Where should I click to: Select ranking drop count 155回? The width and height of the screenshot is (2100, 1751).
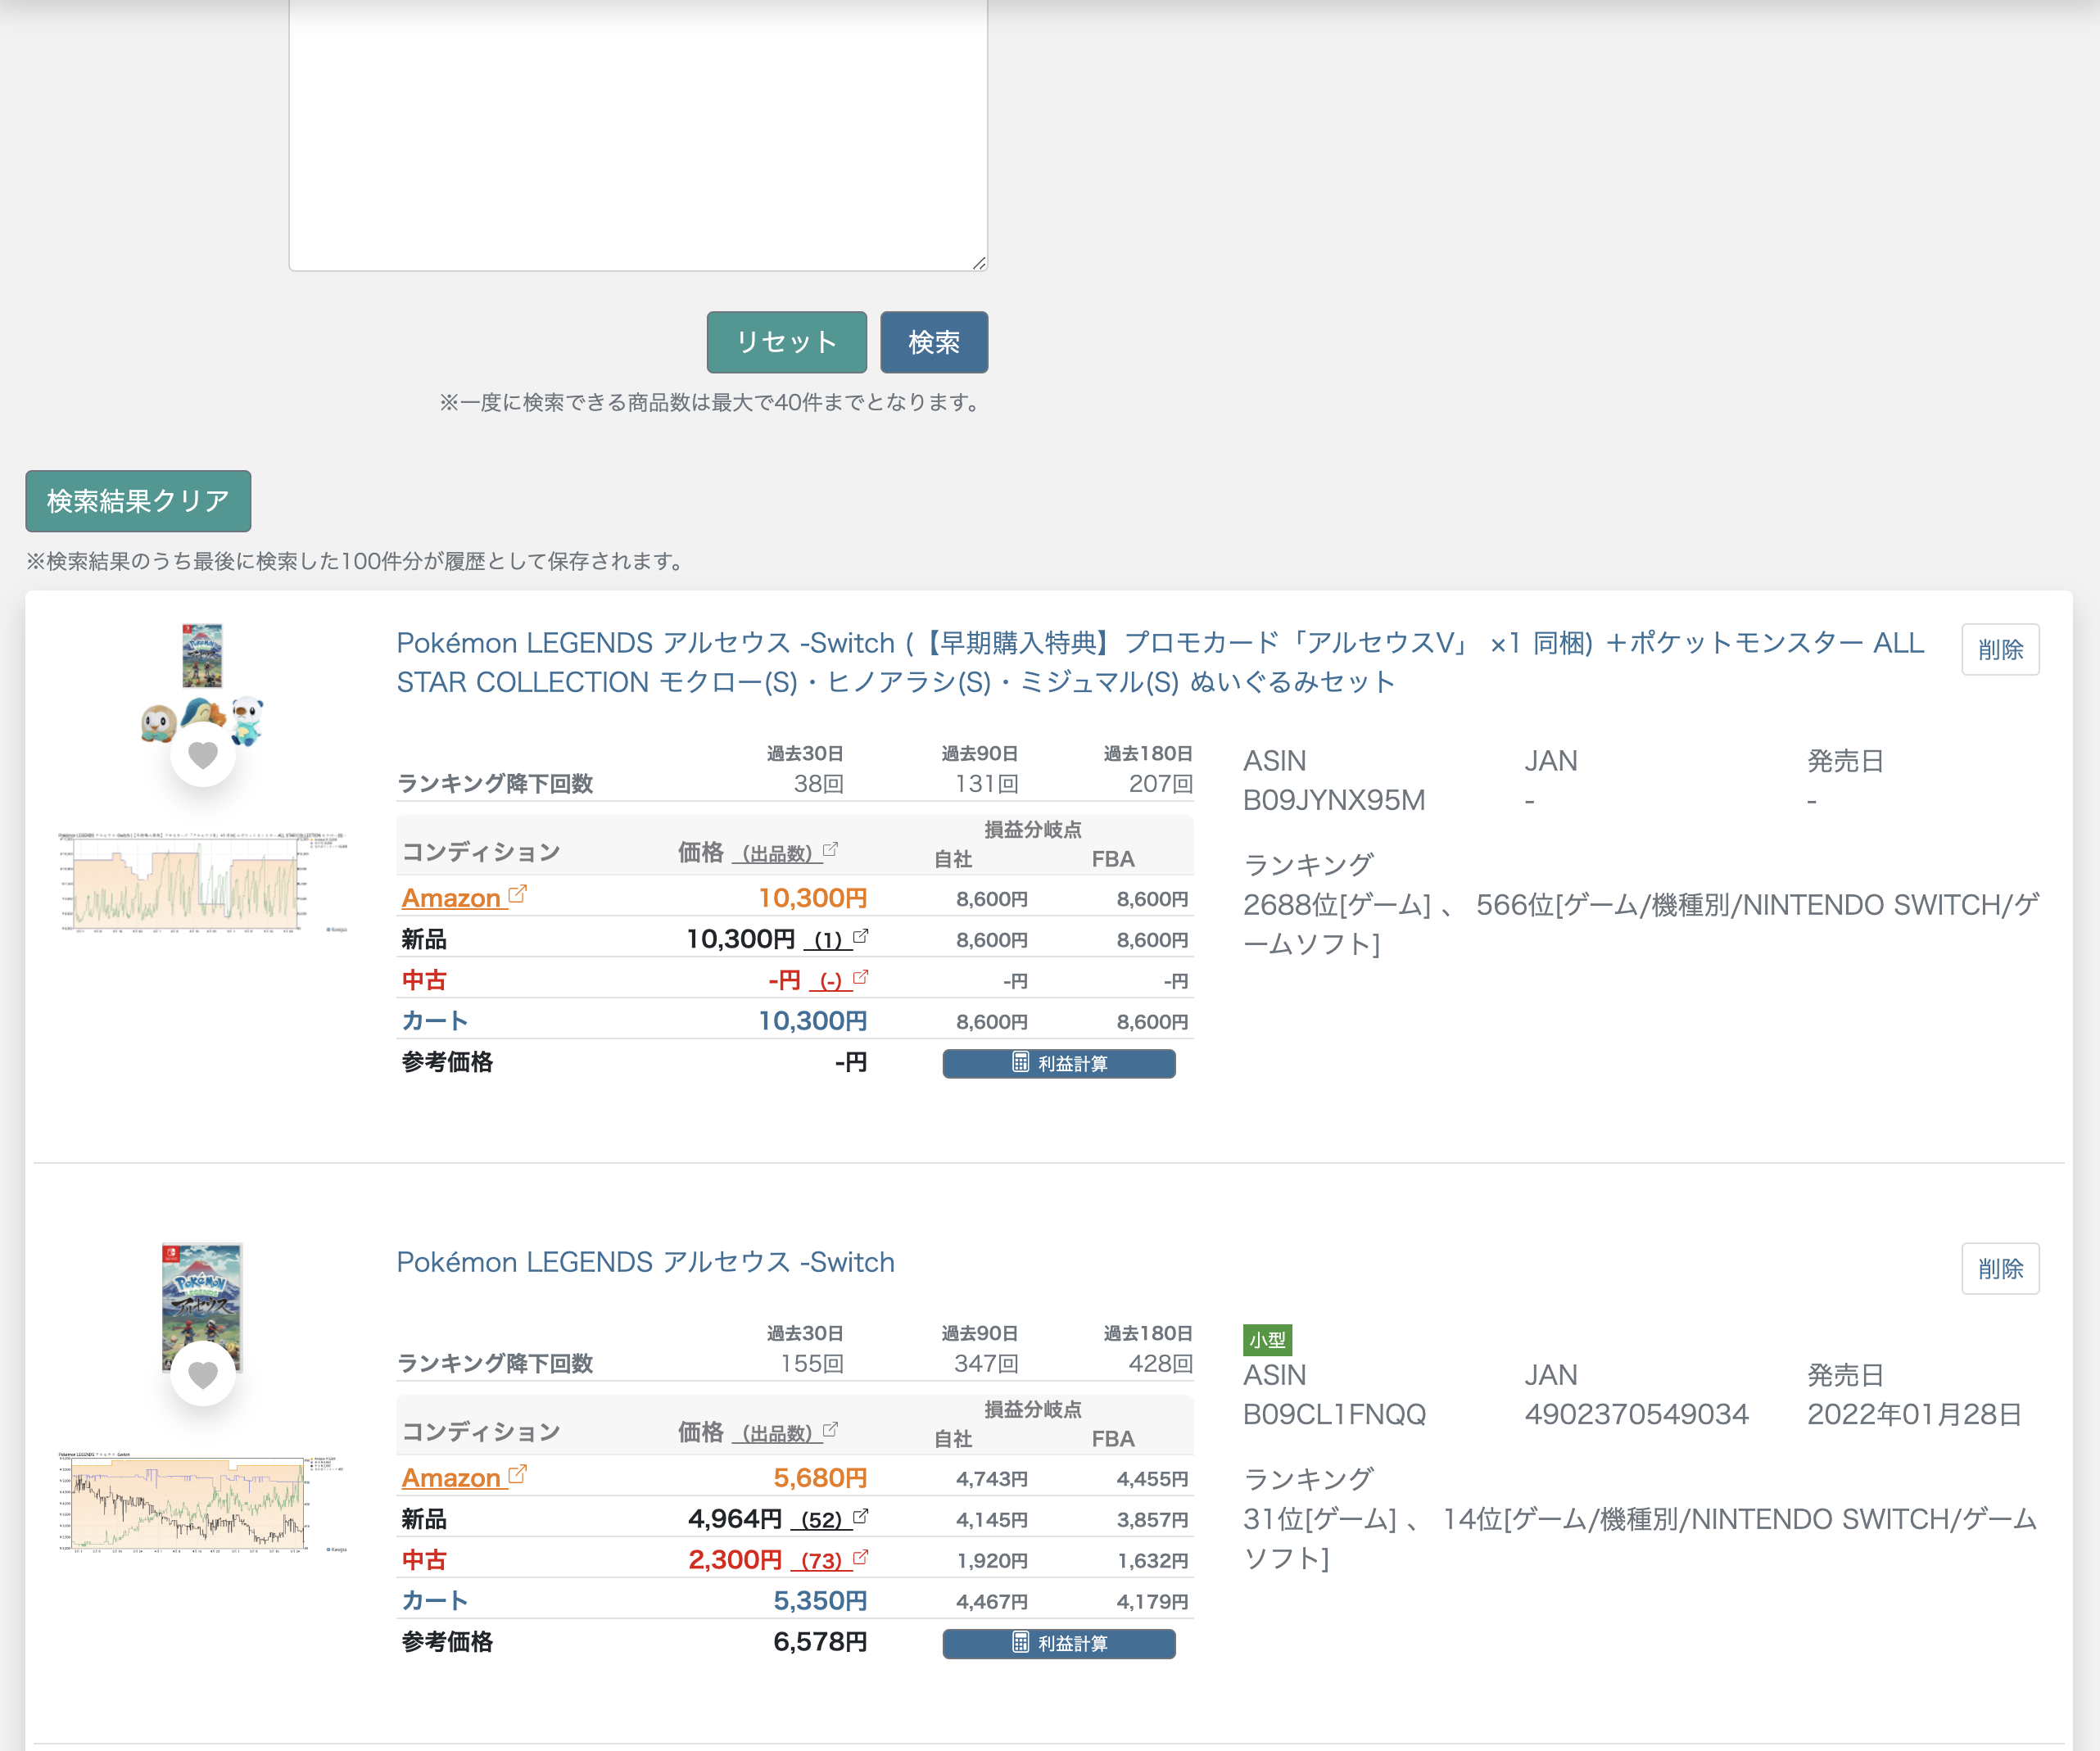pos(812,1364)
